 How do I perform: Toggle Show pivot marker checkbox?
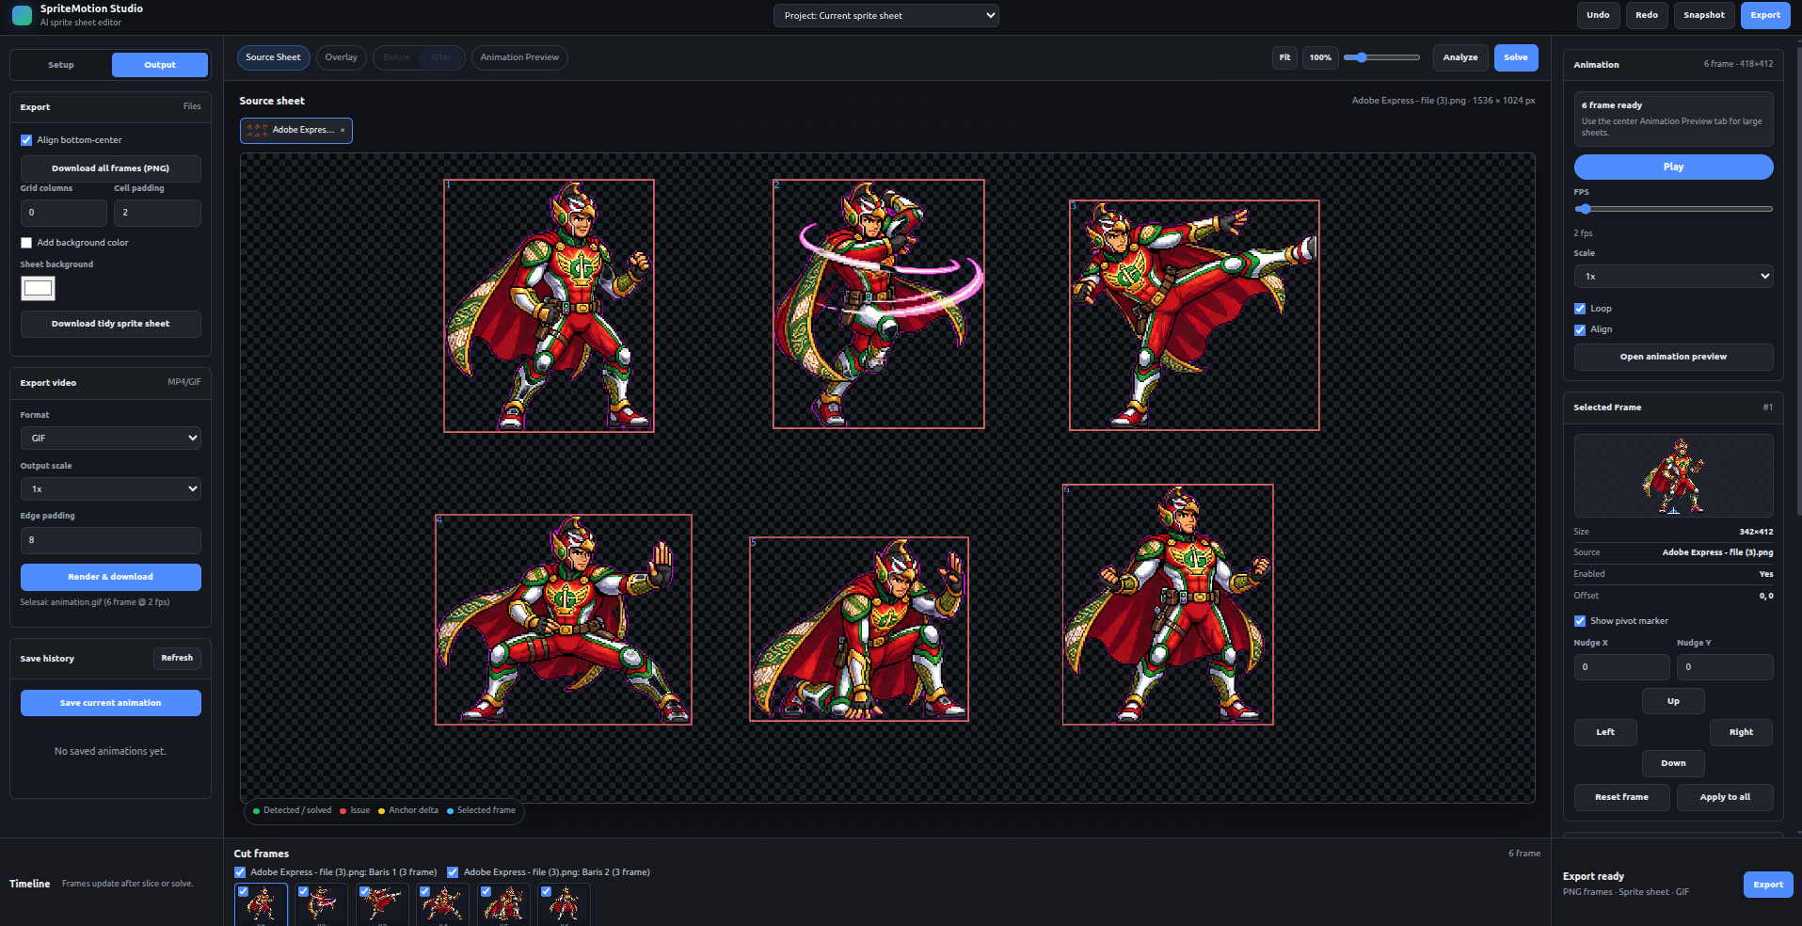point(1580,621)
